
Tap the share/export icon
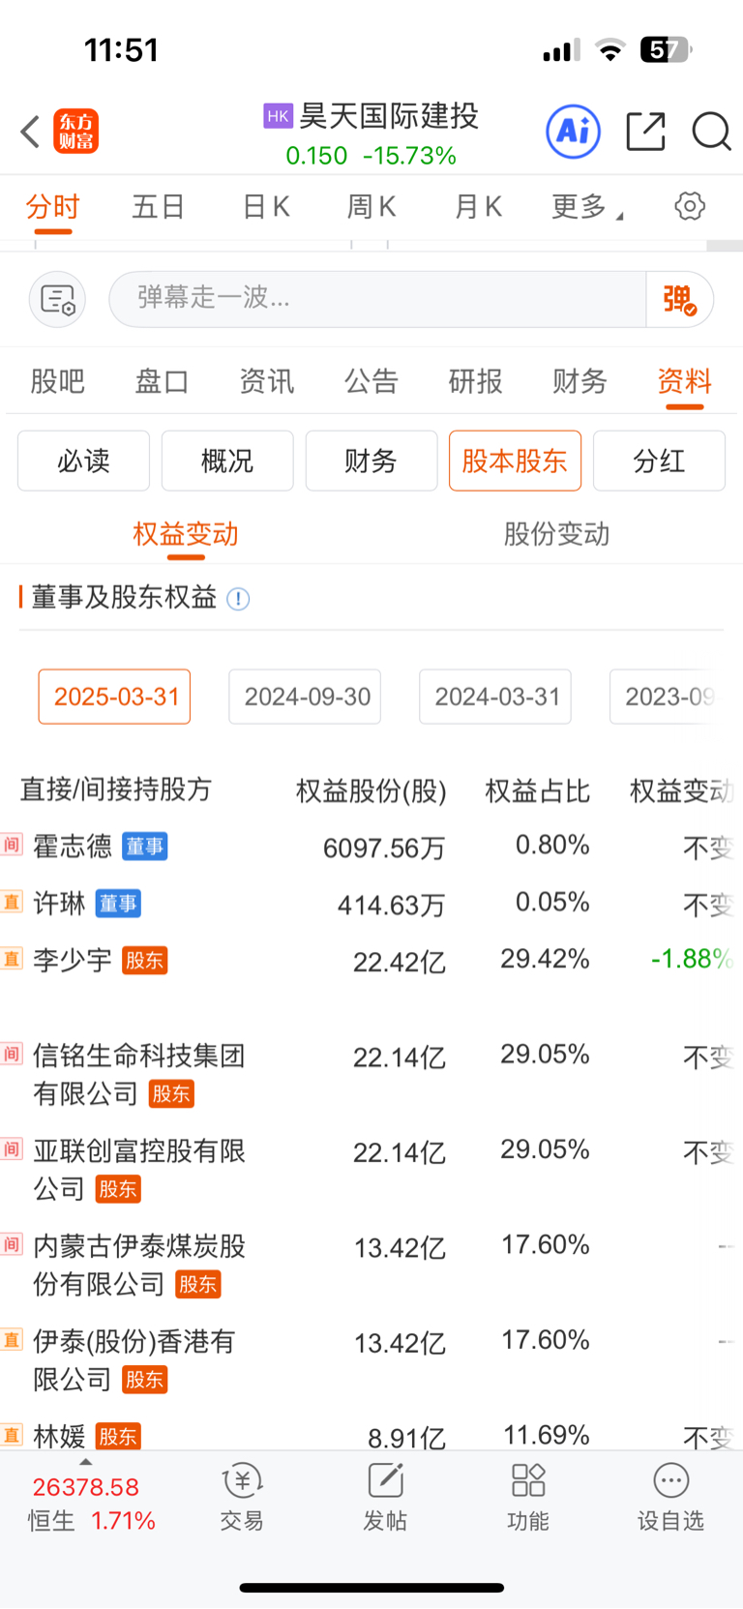645,132
